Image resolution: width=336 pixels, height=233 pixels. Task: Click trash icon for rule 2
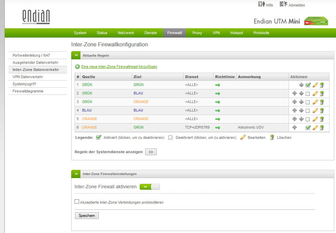point(322,93)
